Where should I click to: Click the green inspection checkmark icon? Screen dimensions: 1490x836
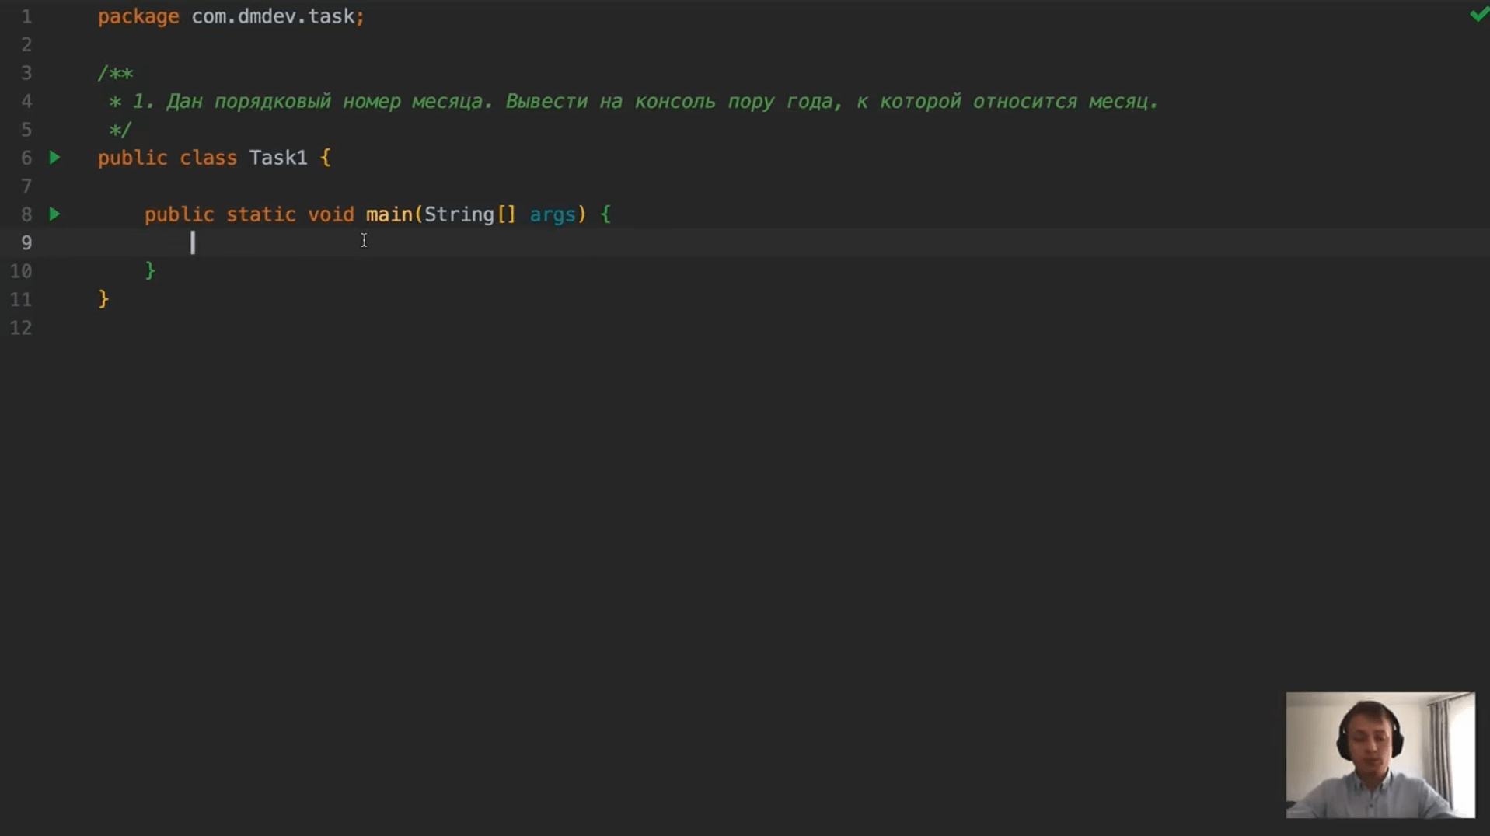tap(1478, 15)
